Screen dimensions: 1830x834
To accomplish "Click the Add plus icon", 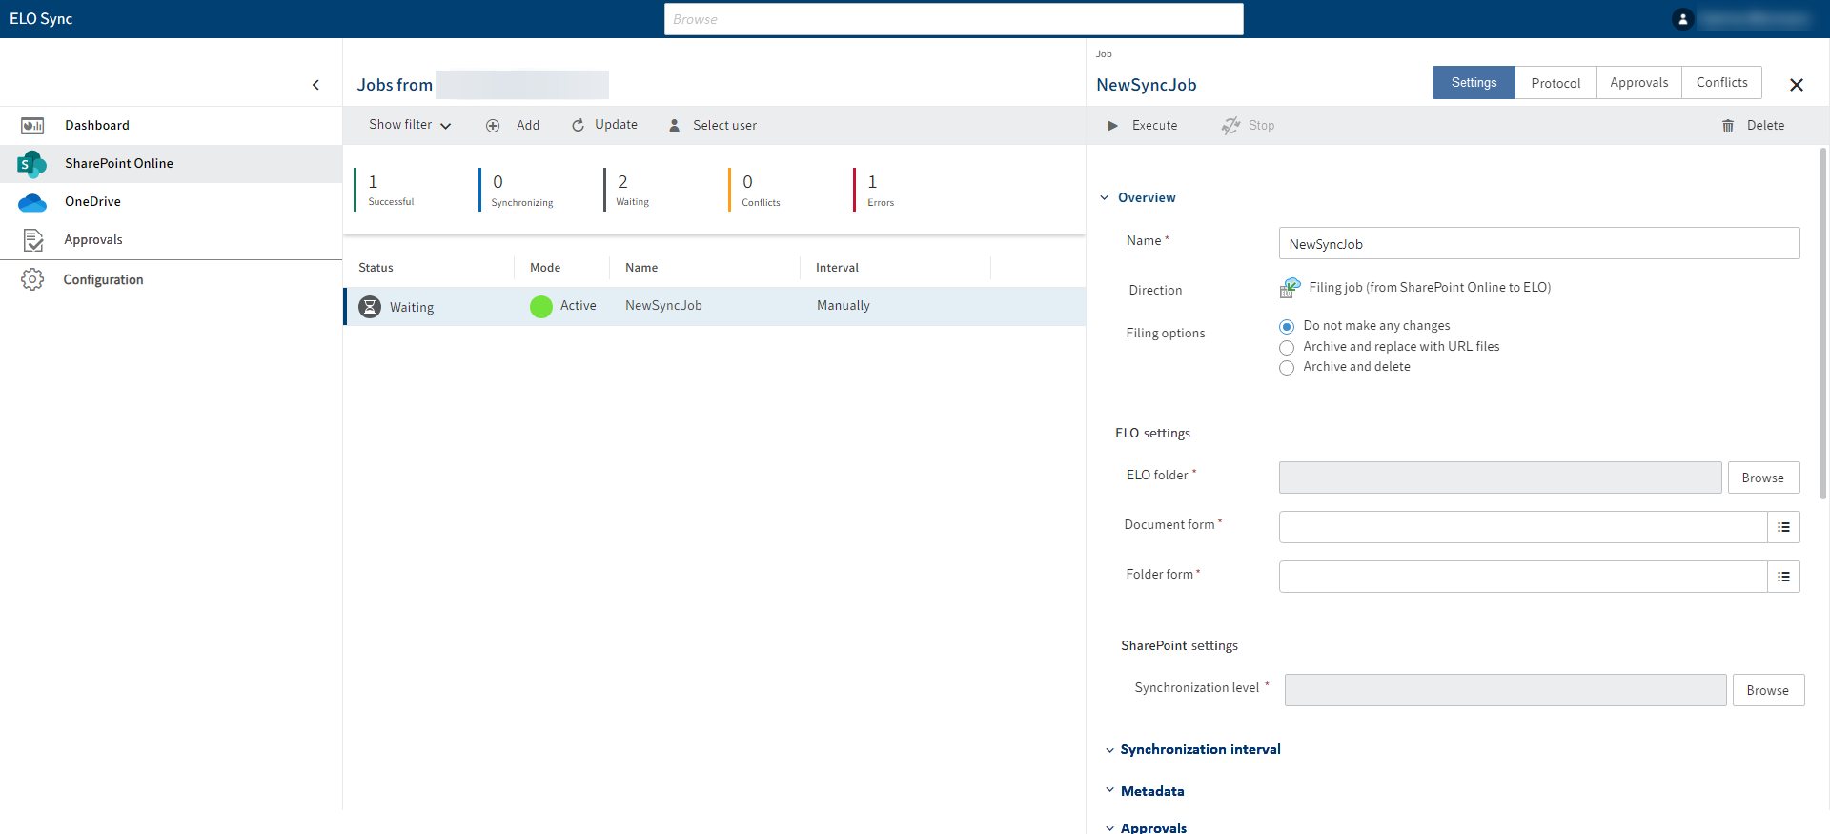I will (x=493, y=126).
